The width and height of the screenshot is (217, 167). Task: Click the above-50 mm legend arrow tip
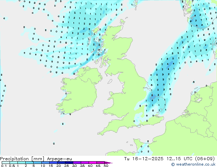[x=108, y=163]
